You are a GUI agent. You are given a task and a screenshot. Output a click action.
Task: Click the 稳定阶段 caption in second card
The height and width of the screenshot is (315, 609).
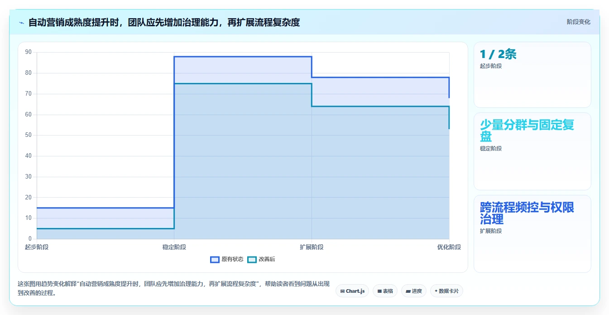pos(491,148)
